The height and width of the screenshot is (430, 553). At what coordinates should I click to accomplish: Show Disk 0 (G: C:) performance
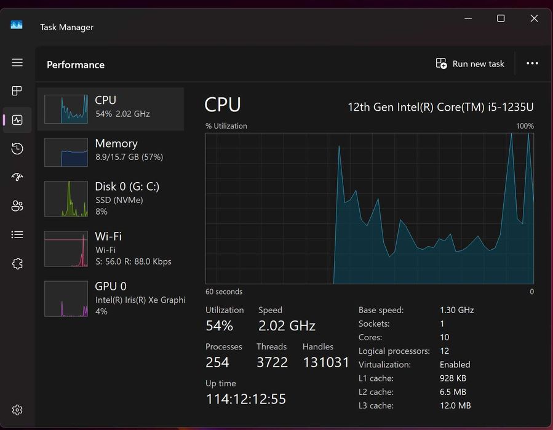coord(111,198)
